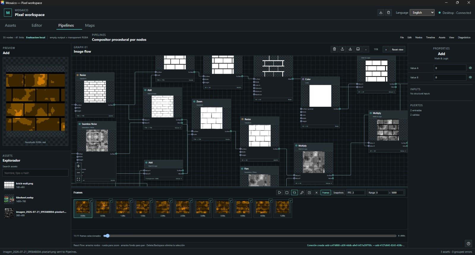Switch to the Editor tab
Viewport: 475px width, 255px height.
click(37, 26)
